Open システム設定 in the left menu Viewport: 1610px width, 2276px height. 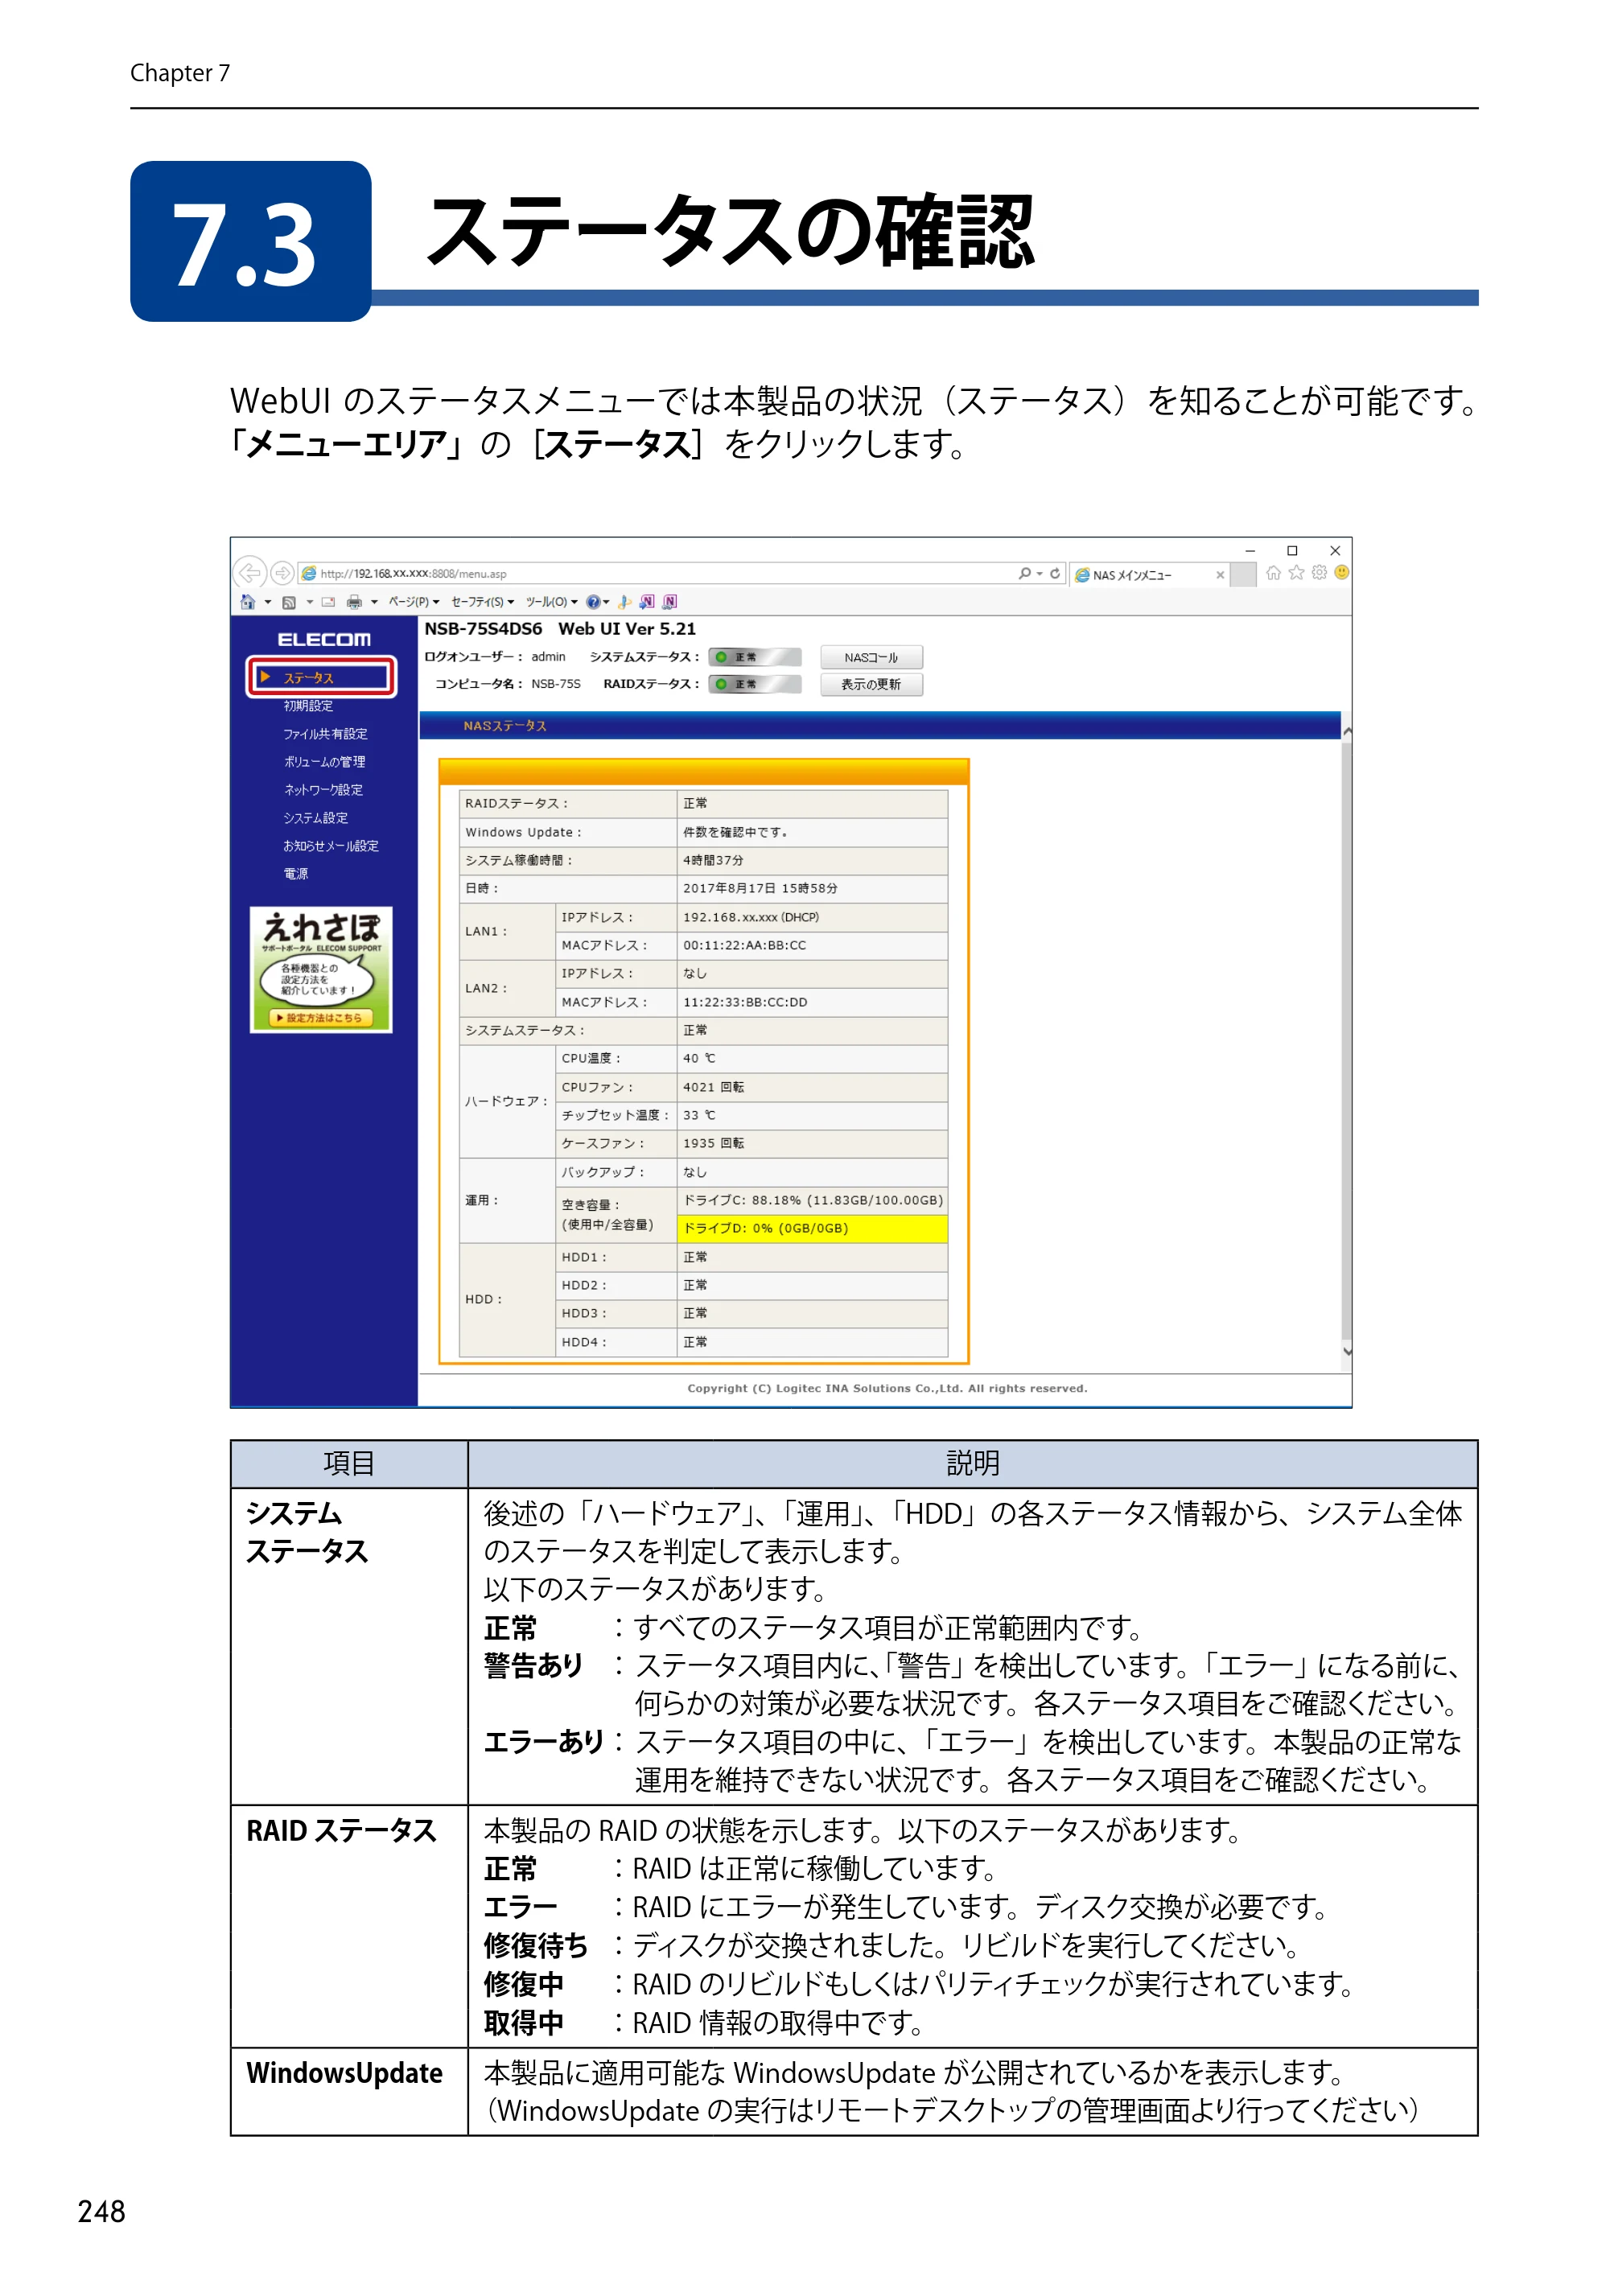click(x=315, y=818)
